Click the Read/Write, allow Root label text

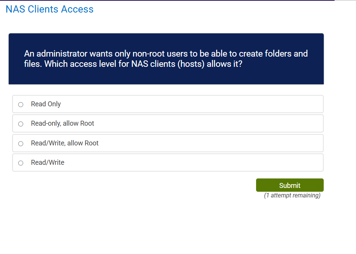point(65,143)
